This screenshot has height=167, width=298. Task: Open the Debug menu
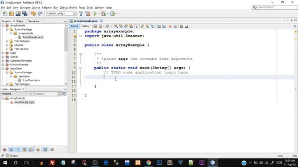coord(64,7)
